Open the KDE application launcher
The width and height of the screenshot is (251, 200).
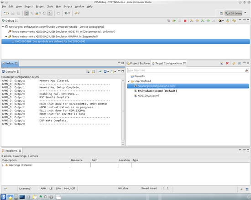pyautogui.click(x=3, y=197)
